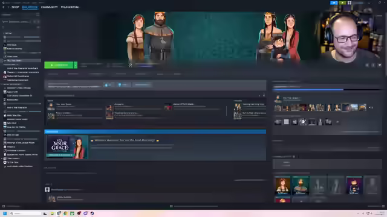Open game settings gear icon

[x=367, y=65]
